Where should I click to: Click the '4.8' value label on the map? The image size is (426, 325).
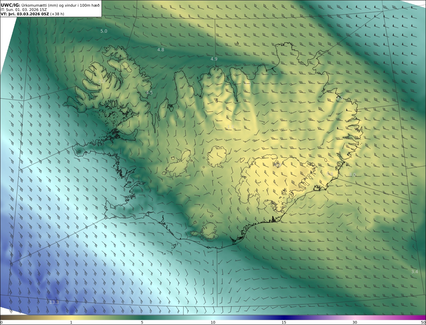[161, 50]
